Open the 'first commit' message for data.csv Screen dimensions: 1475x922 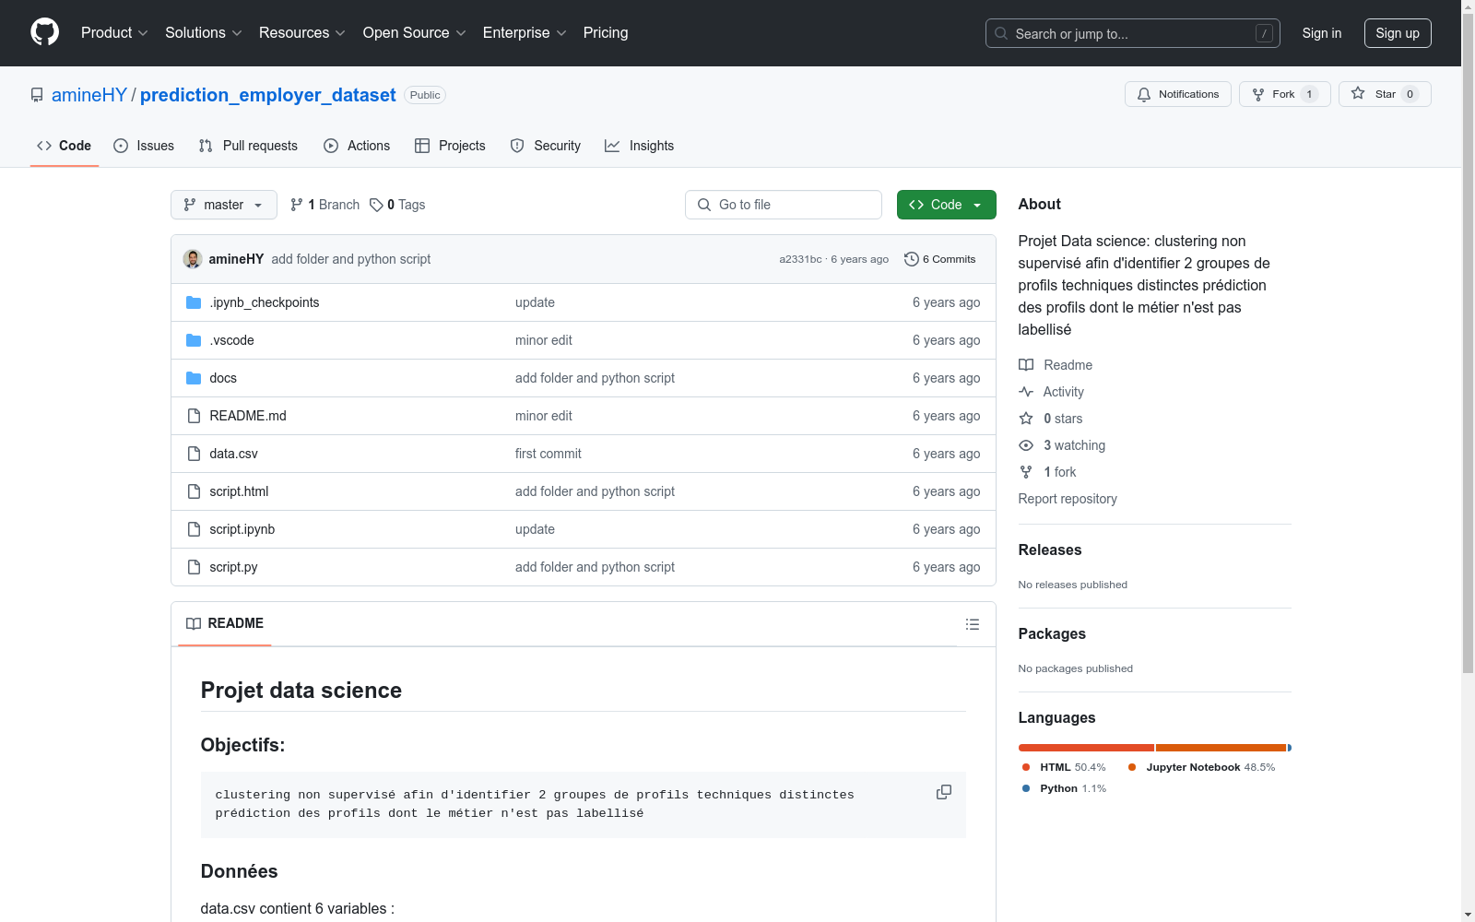click(549, 454)
